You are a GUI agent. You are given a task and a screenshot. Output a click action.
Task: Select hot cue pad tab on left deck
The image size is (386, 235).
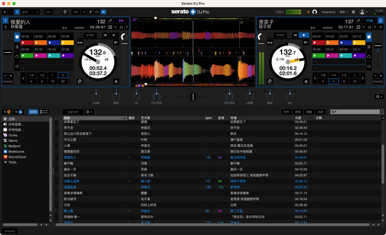point(17,38)
